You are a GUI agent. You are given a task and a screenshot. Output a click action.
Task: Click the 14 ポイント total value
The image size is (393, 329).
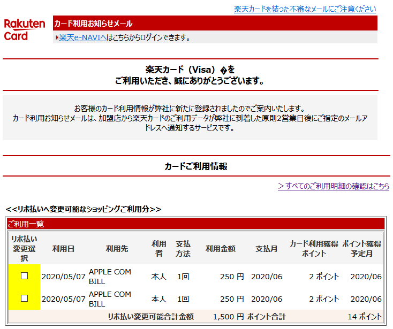(365, 317)
